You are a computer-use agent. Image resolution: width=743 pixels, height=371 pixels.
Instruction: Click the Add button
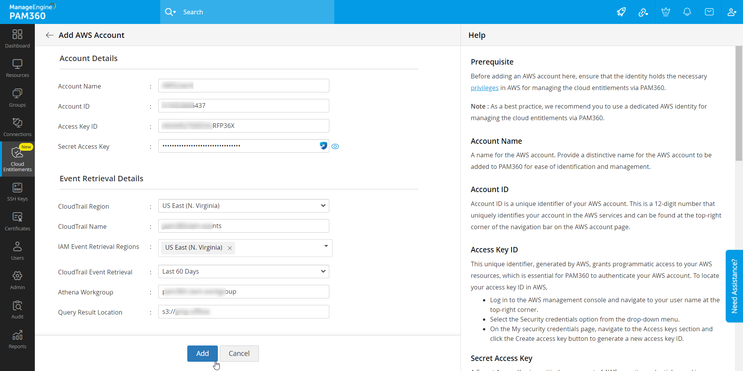coord(202,354)
